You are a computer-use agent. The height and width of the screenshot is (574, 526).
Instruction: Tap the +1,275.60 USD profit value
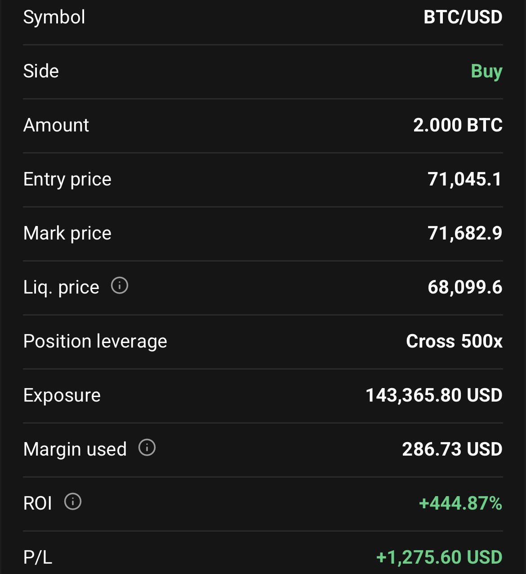[x=439, y=557]
